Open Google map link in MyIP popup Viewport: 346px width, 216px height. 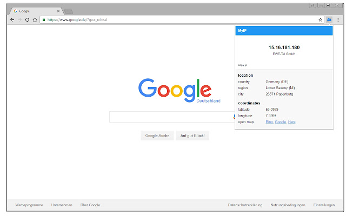281,122
